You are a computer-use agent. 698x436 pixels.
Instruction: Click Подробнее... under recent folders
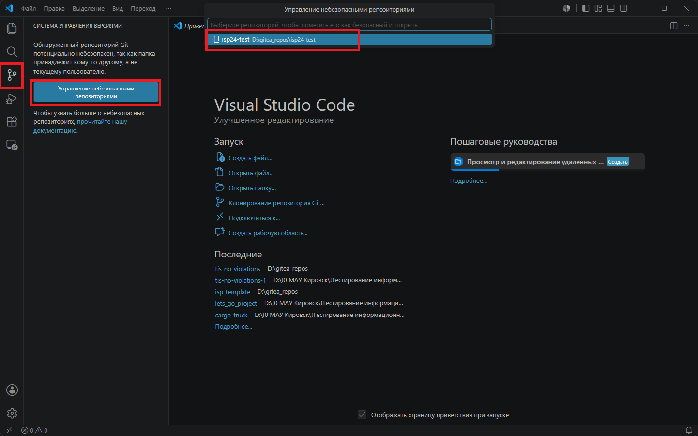click(233, 327)
